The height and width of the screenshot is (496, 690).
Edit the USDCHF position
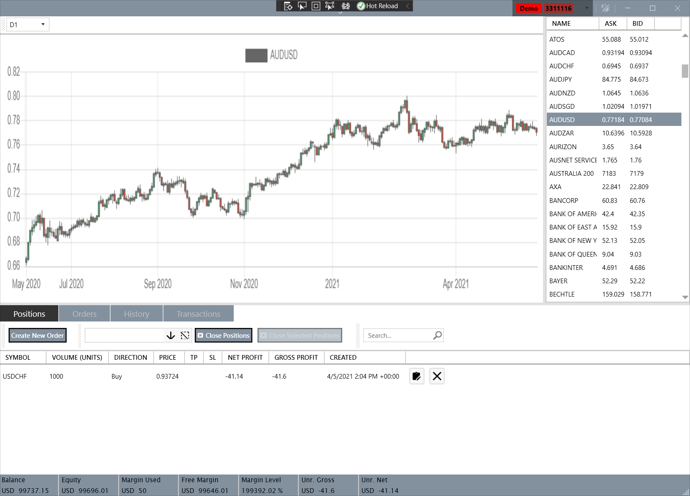(417, 376)
